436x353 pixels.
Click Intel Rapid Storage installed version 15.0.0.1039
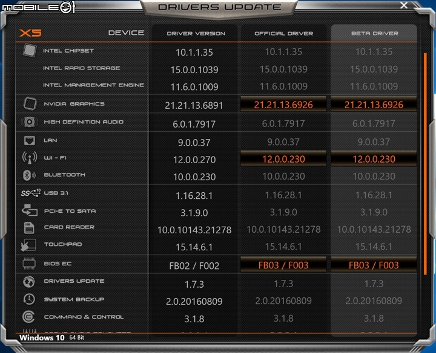194,70
